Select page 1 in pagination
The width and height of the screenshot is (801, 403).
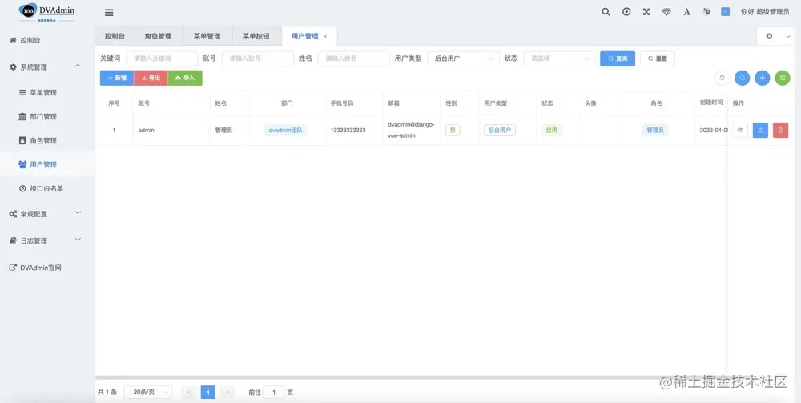208,393
